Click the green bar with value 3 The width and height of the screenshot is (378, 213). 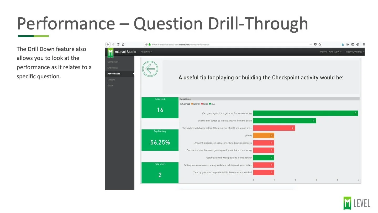(285, 121)
